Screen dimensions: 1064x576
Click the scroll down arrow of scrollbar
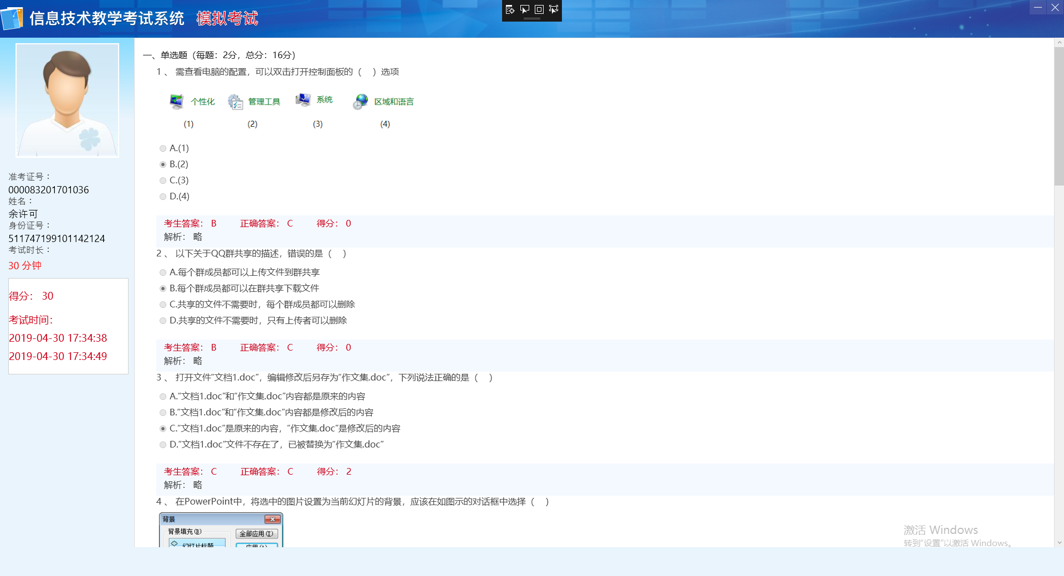tap(1059, 543)
